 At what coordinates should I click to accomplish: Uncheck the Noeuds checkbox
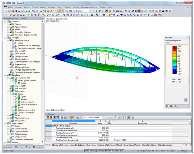tap(11, 24)
